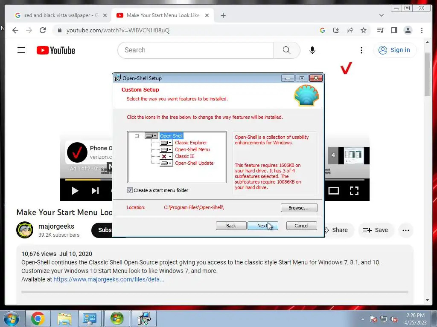Viewport: 437px width, 327px height.
Task: Click the Google icon in address bar
Action: (x=323, y=30)
